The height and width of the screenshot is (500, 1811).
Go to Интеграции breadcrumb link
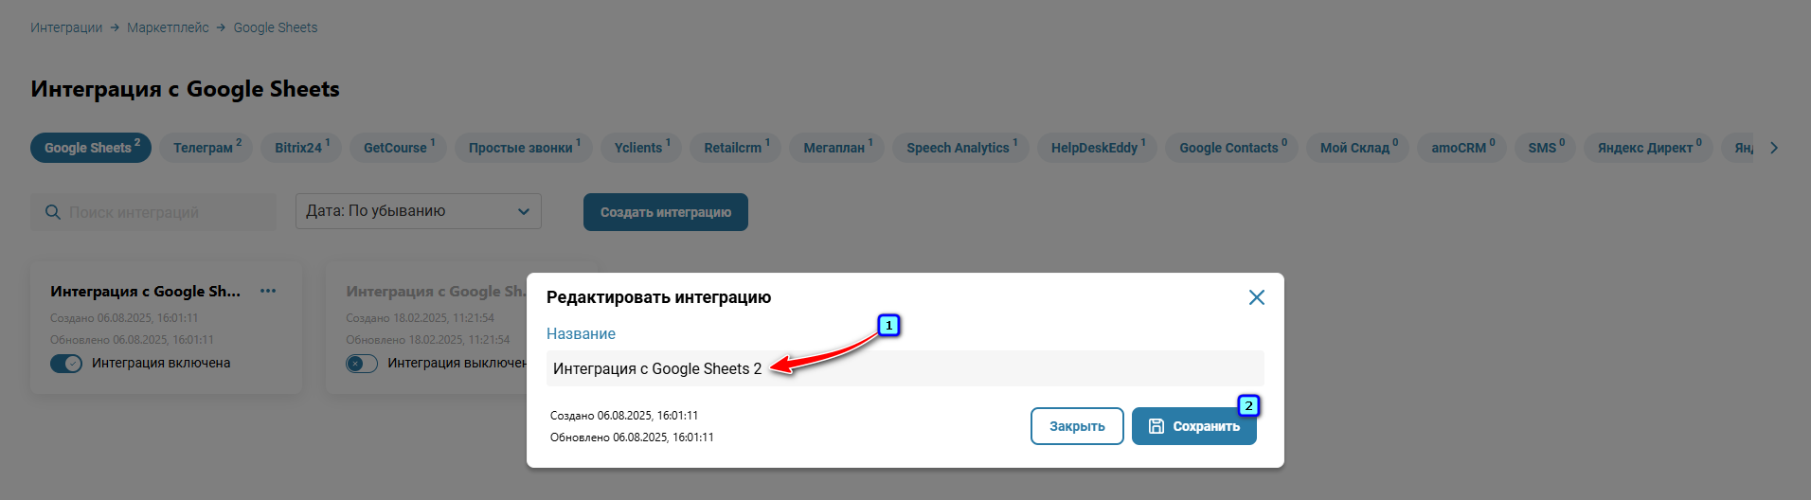pos(66,27)
